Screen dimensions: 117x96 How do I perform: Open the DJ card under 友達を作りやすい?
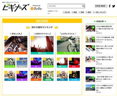36,63
